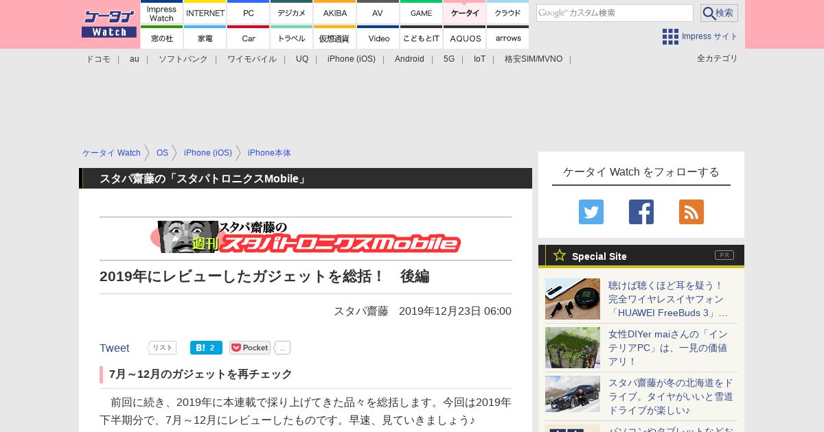This screenshot has width=824, height=432.
Task: Open the INTERNET tab
Action: (205, 12)
